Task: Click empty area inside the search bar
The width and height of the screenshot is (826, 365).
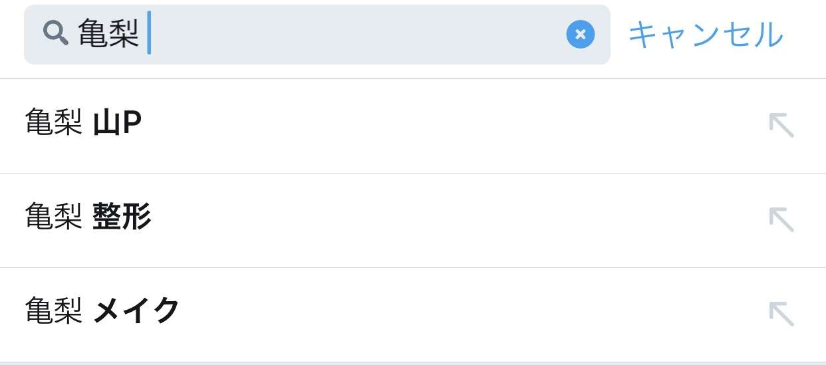Action: (x=359, y=35)
